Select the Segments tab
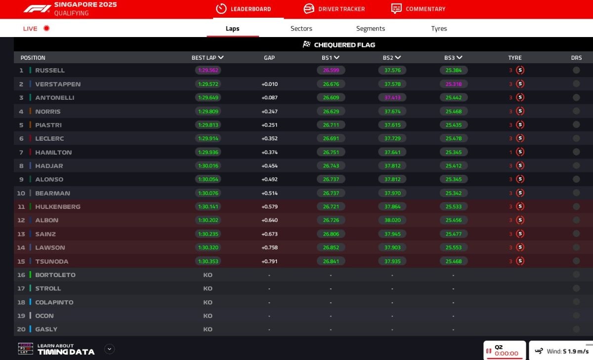Image resolution: width=593 pixels, height=360 pixels. [x=370, y=29]
